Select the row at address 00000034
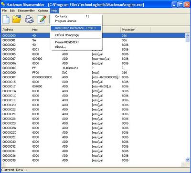This screenshot has width=191, height=173. pyautogui.click(x=94, y=151)
